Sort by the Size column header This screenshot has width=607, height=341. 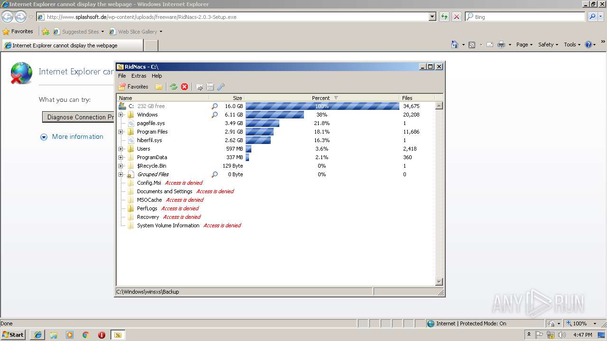coord(227,98)
